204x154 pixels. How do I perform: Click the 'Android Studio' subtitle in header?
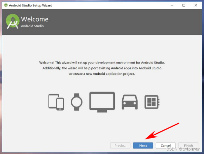(32, 26)
